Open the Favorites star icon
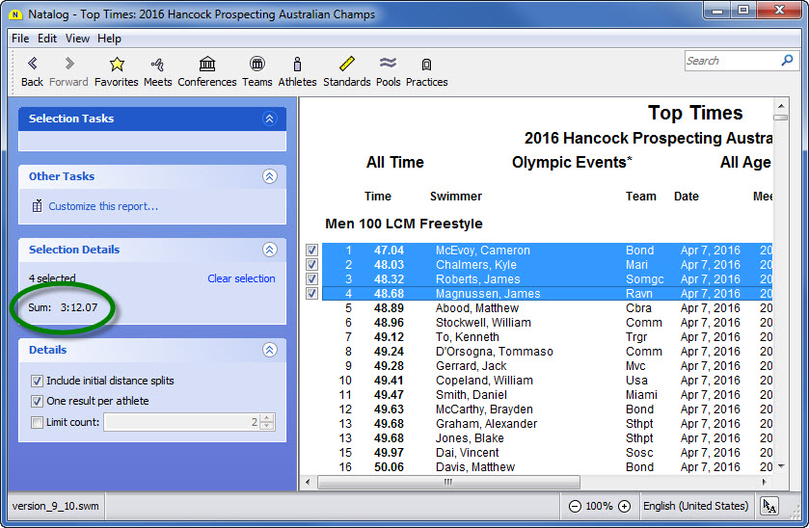This screenshot has height=528, width=809. tap(116, 65)
